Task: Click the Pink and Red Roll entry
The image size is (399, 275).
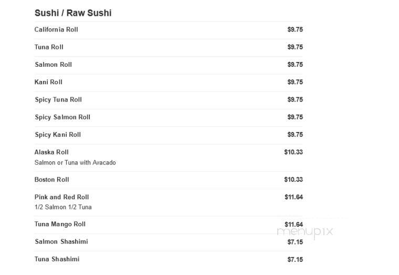Action: (61, 197)
